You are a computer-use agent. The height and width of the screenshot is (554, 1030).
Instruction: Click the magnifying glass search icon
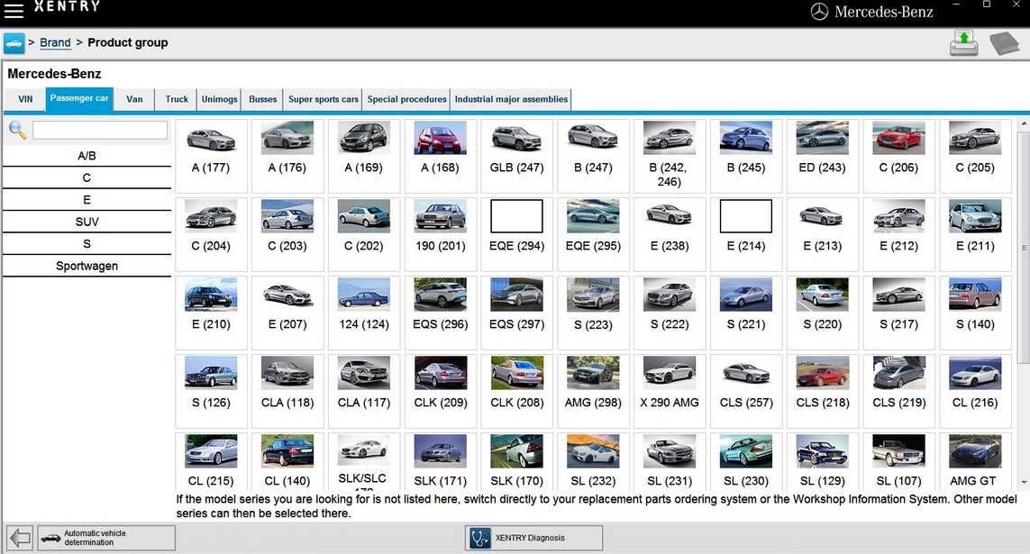[18, 130]
